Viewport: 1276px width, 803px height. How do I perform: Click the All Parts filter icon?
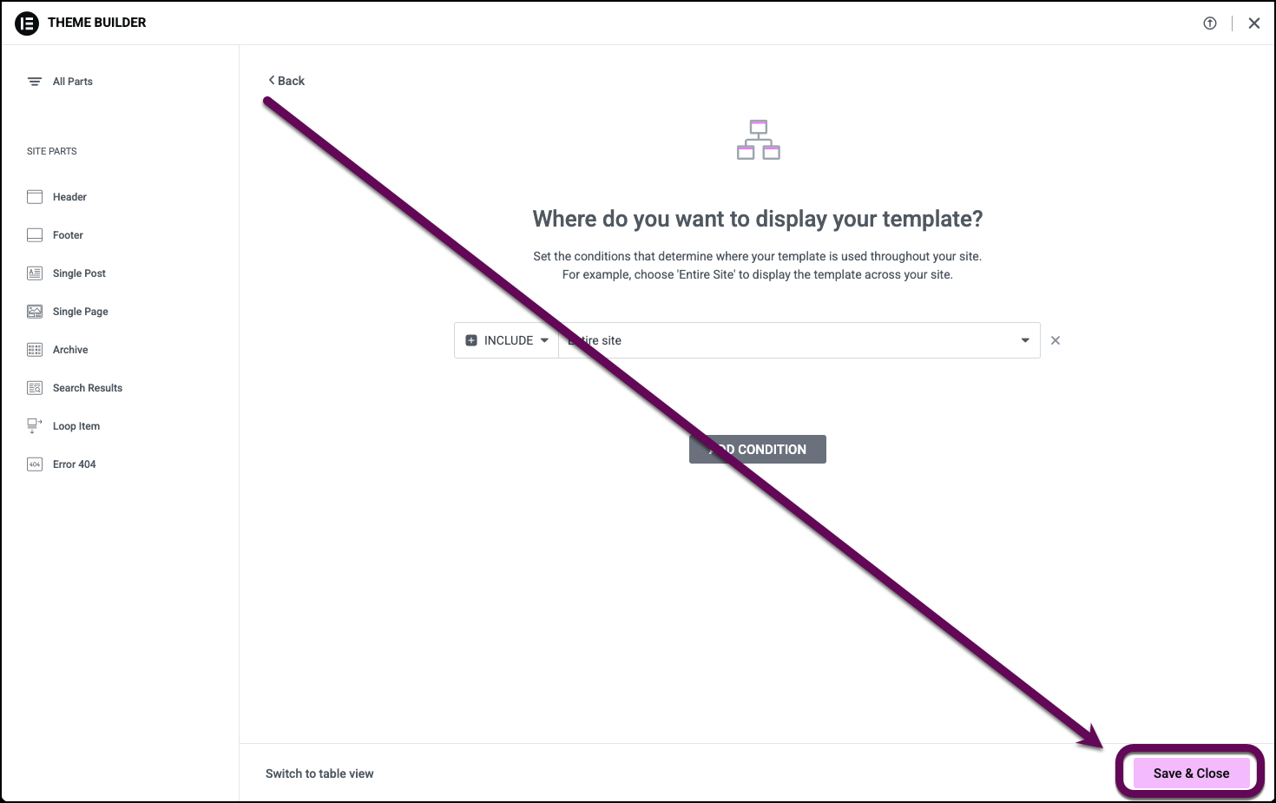pyautogui.click(x=34, y=81)
